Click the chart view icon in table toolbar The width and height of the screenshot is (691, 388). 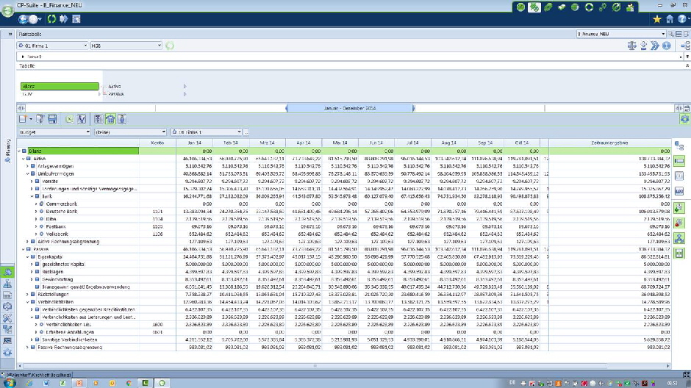click(x=82, y=119)
